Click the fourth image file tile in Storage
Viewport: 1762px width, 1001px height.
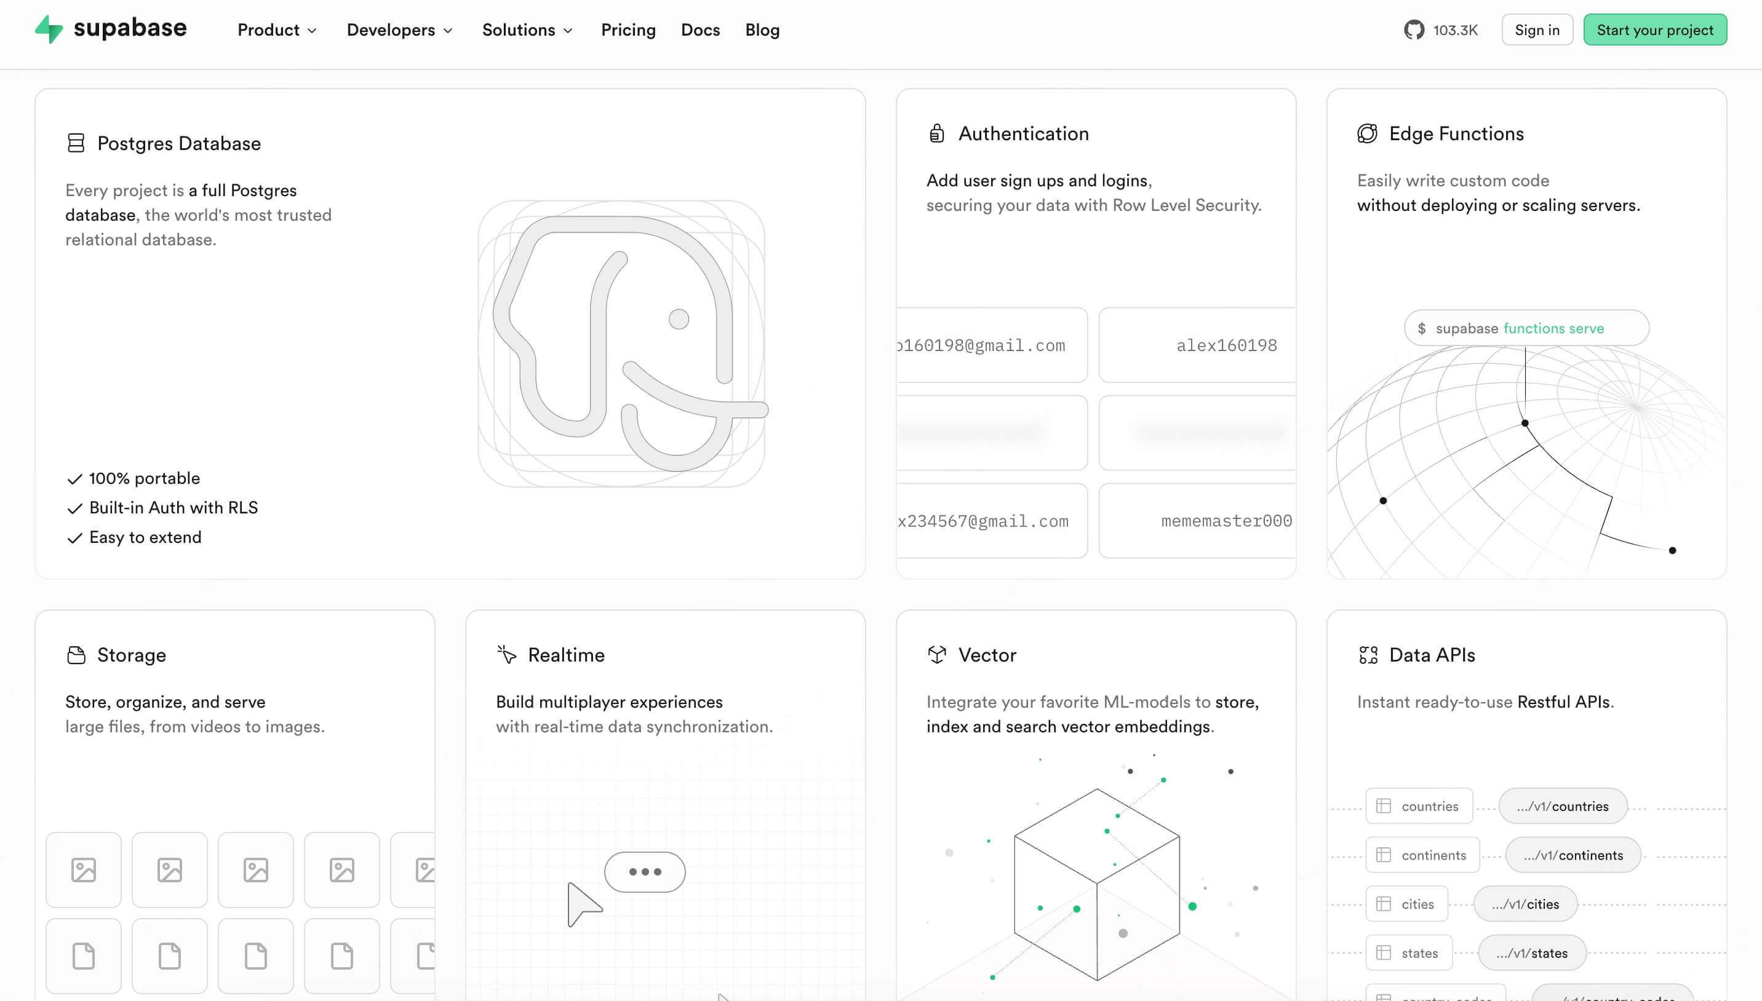click(342, 869)
